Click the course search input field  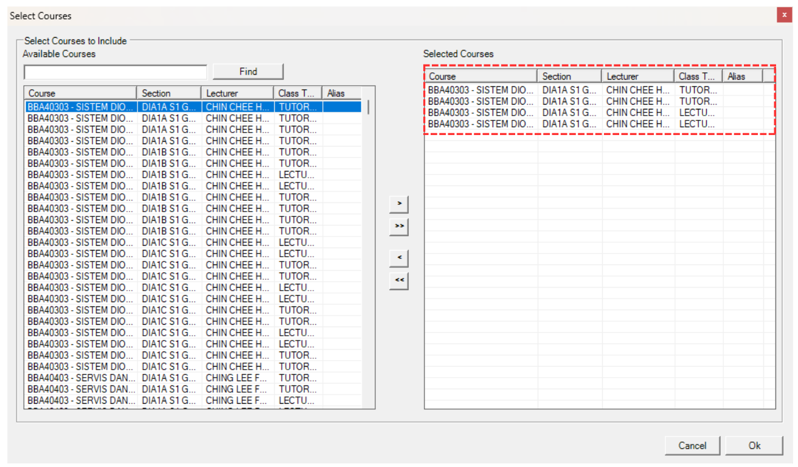pos(116,72)
